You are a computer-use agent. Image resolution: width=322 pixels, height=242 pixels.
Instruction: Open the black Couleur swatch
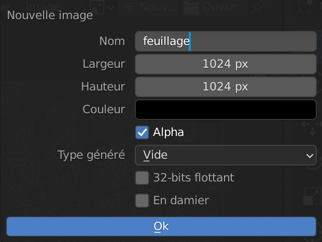pos(226,110)
